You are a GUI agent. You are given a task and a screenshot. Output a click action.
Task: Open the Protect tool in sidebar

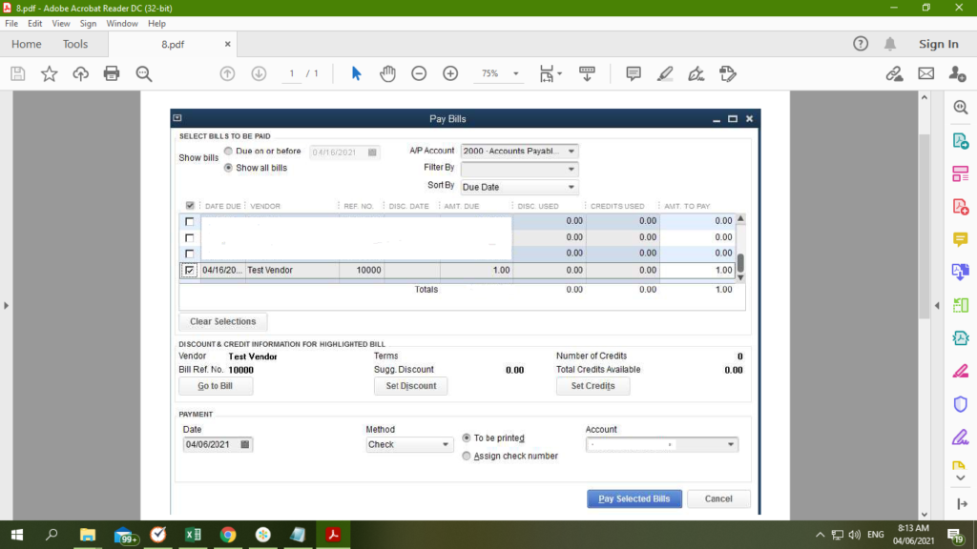[961, 403]
